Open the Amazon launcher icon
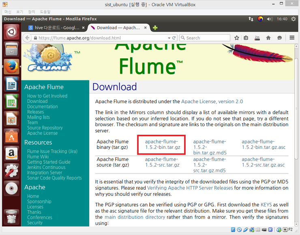The width and height of the screenshot is (300, 235). point(11,154)
